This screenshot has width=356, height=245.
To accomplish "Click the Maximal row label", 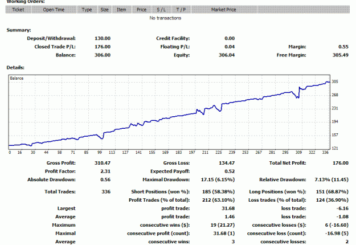I will tap(66, 234).
